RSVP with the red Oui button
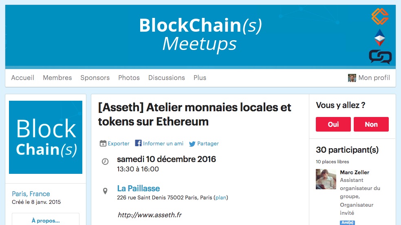Image resolution: width=401 pixels, height=225 pixels. click(333, 124)
